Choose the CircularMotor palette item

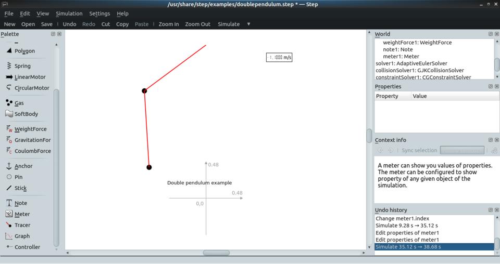click(x=31, y=88)
